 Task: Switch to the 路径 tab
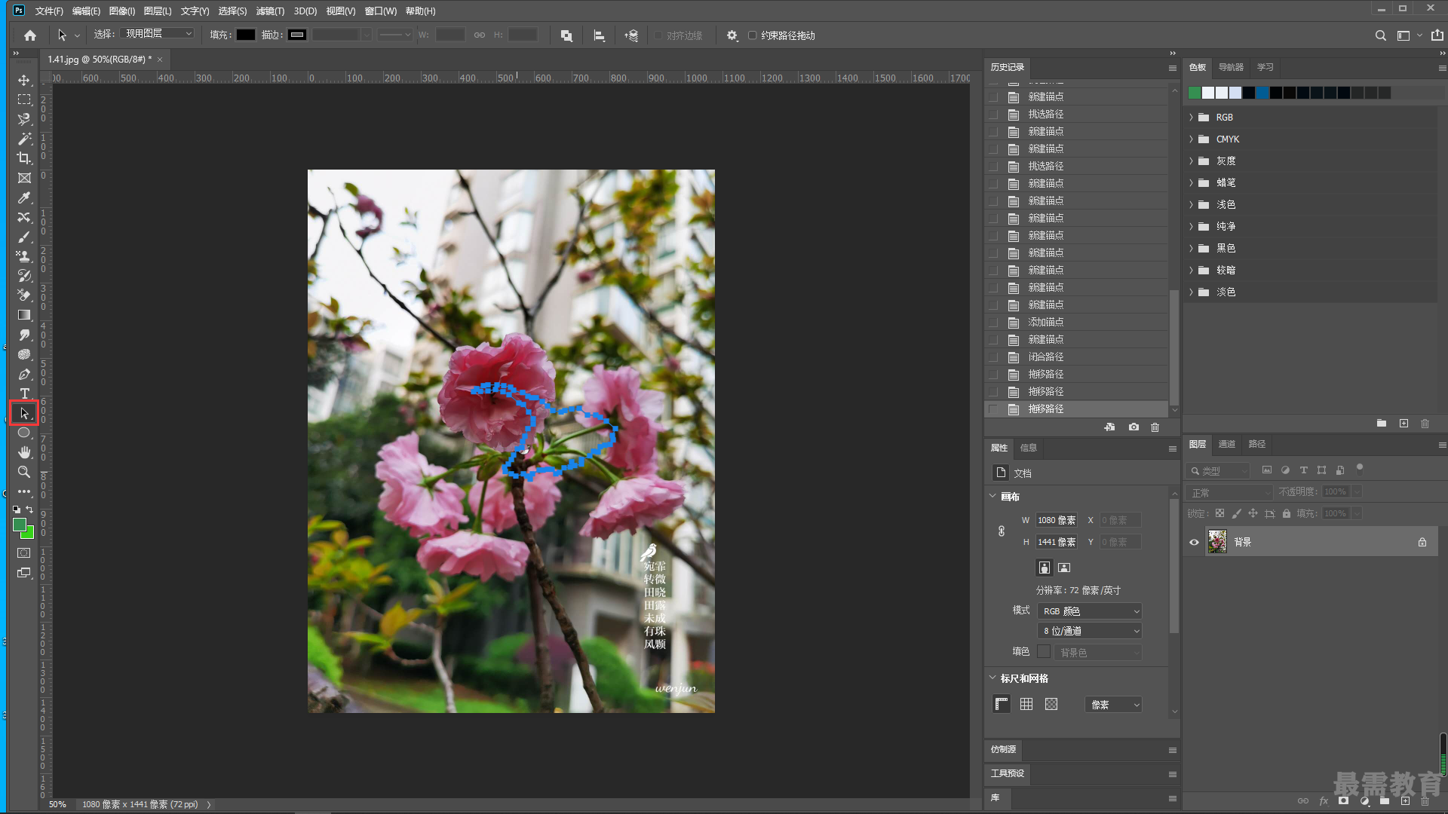point(1257,444)
